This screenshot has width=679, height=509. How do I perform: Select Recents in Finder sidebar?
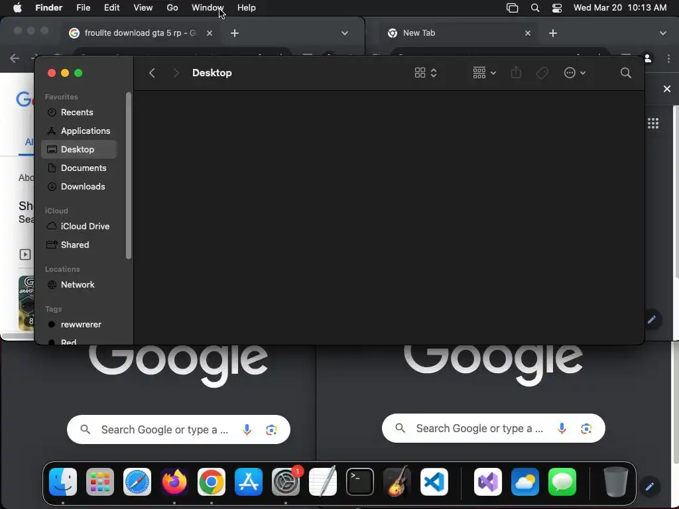coord(80,112)
